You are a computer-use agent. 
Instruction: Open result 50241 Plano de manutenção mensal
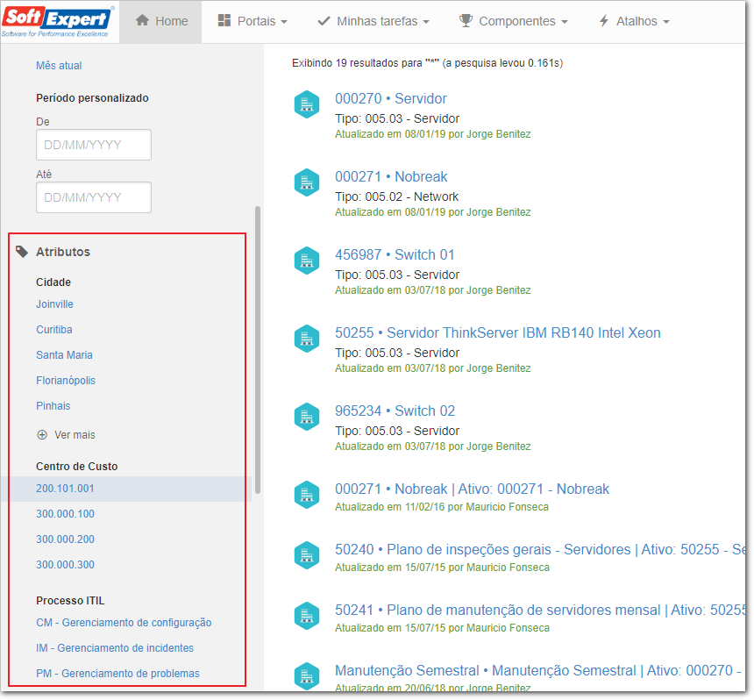coord(540,610)
